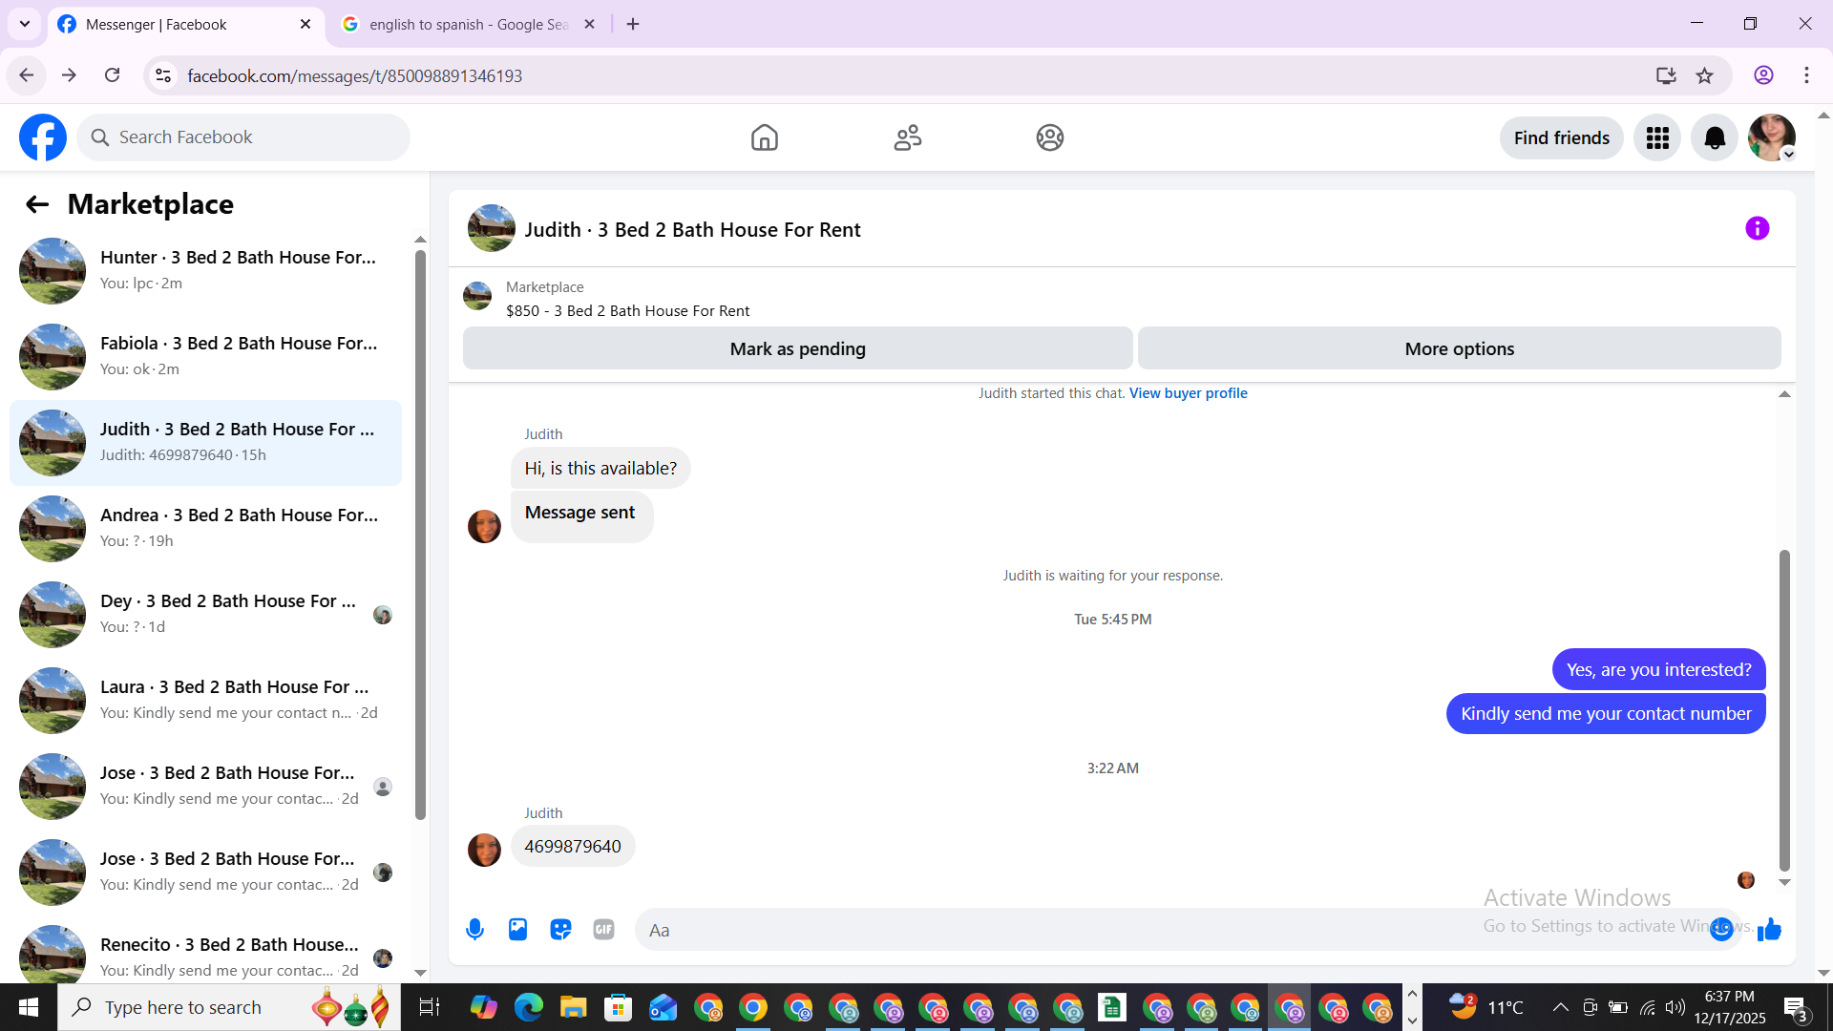Click Mark as pending button

(x=797, y=349)
